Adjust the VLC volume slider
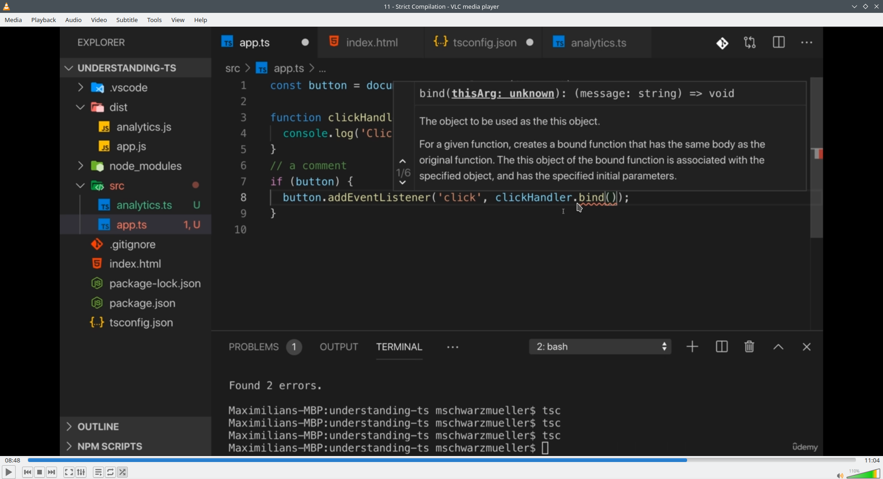 tap(863, 473)
